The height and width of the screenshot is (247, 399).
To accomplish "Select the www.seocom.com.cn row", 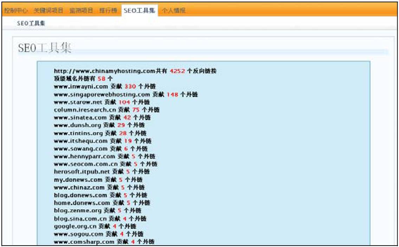I will tap(105, 164).
